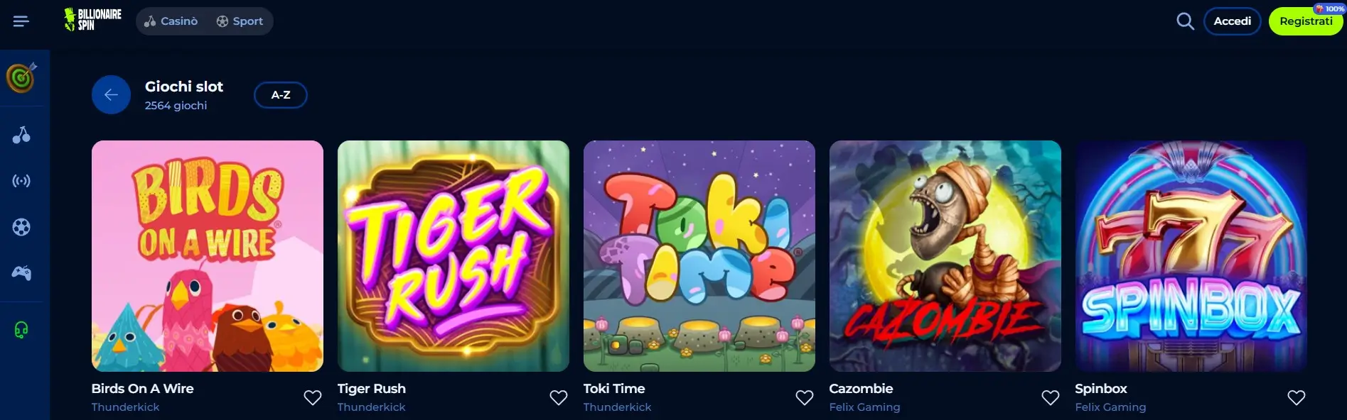This screenshot has height=420, width=1347.
Task: Open the hamburger menu icon
Action: click(21, 21)
